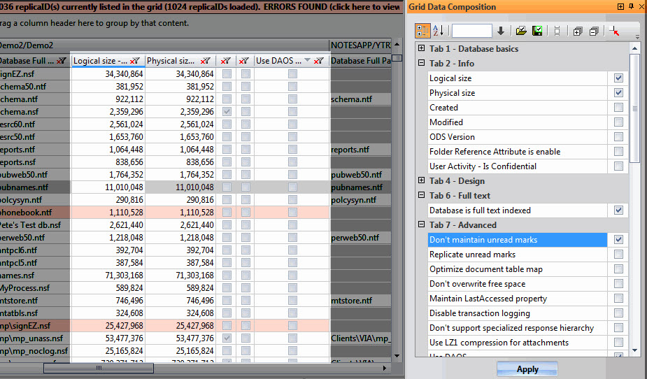Viewport: 647px width, 379px height.
Task: Collapse the Tab 7 - Advanced section
Action: coord(421,225)
